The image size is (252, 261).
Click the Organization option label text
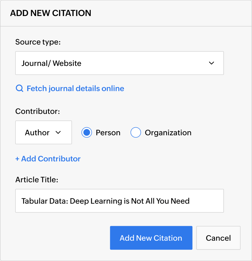pos(168,133)
